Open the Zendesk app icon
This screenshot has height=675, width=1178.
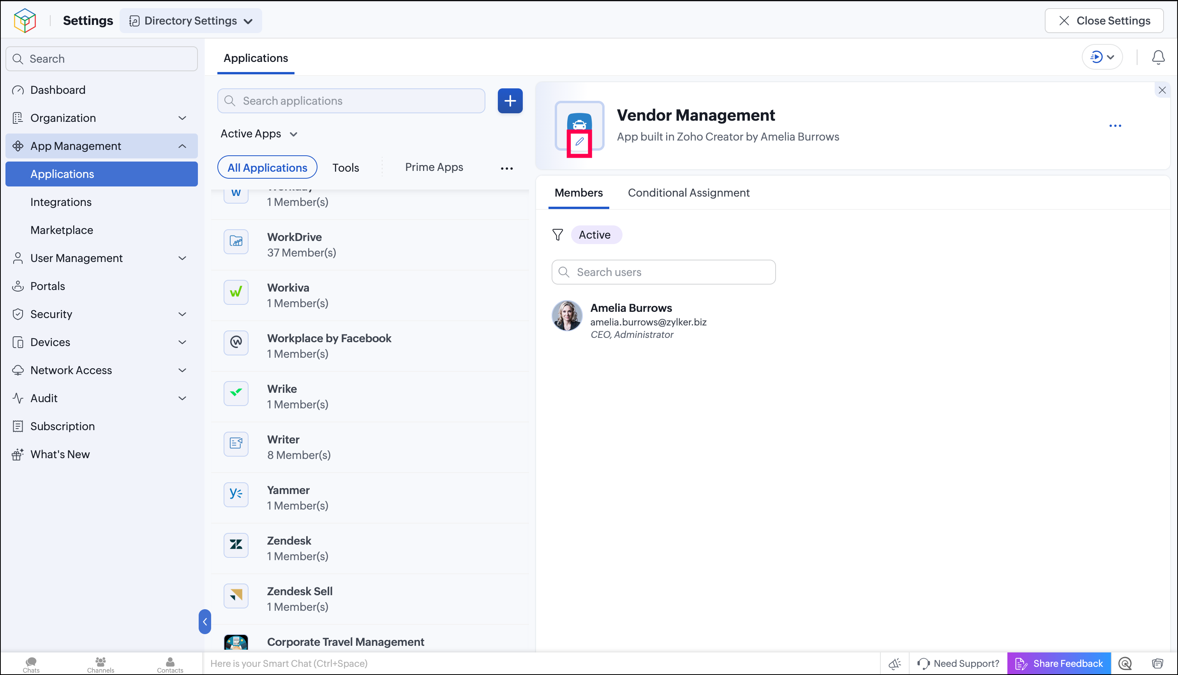(x=236, y=545)
